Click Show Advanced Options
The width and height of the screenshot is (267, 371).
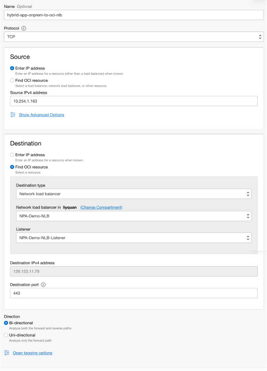point(41,115)
